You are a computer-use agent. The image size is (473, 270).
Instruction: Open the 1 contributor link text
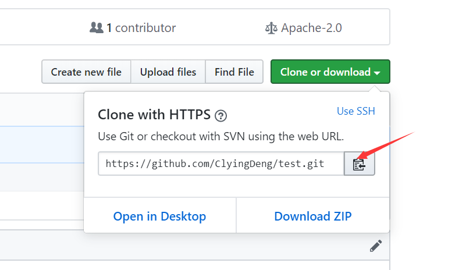(140, 27)
